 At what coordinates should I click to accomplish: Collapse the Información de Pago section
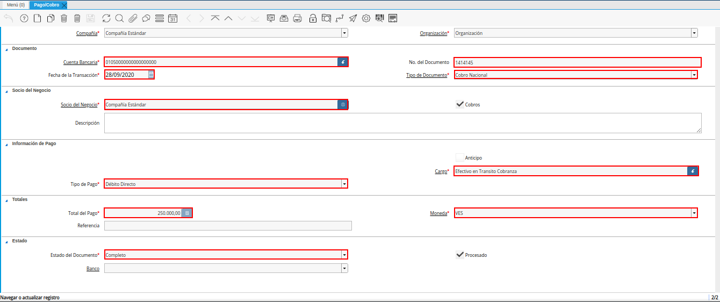[x=6, y=143]
